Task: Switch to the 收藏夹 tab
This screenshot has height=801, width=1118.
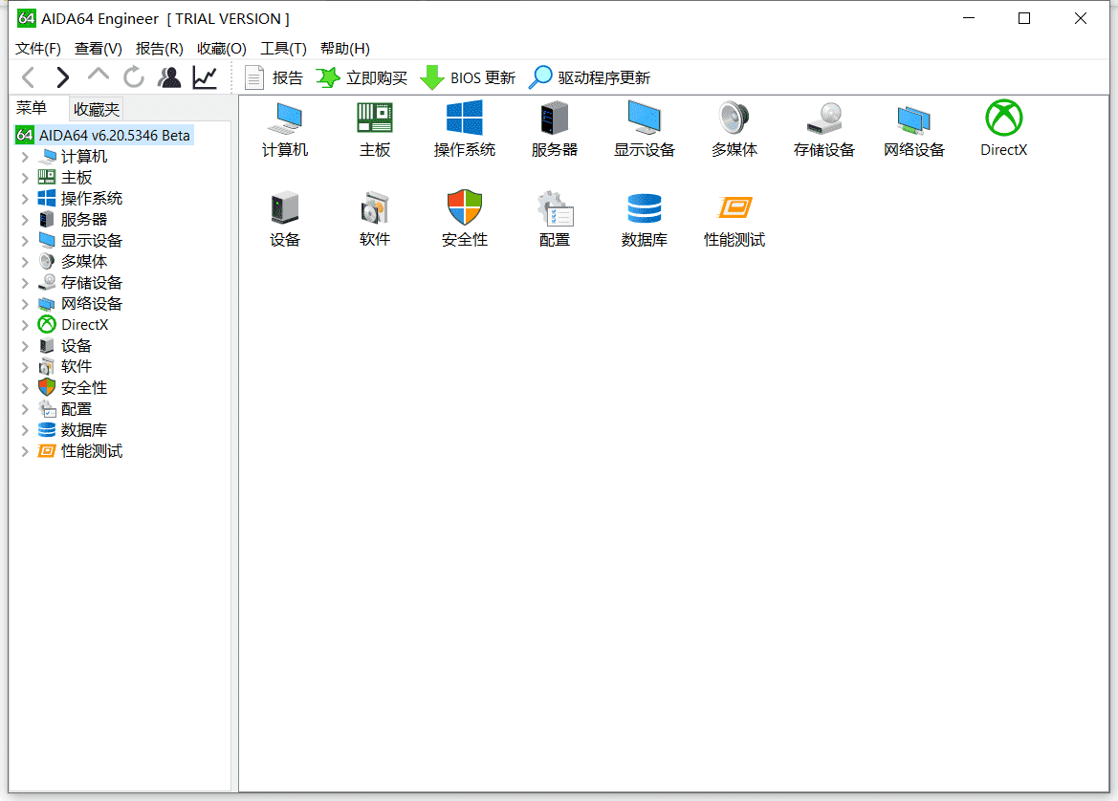Action: click(97, 109)
